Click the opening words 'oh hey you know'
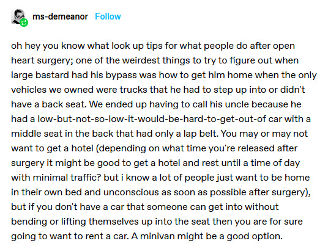The image size is (328, 249). click(x=48, y=46)
